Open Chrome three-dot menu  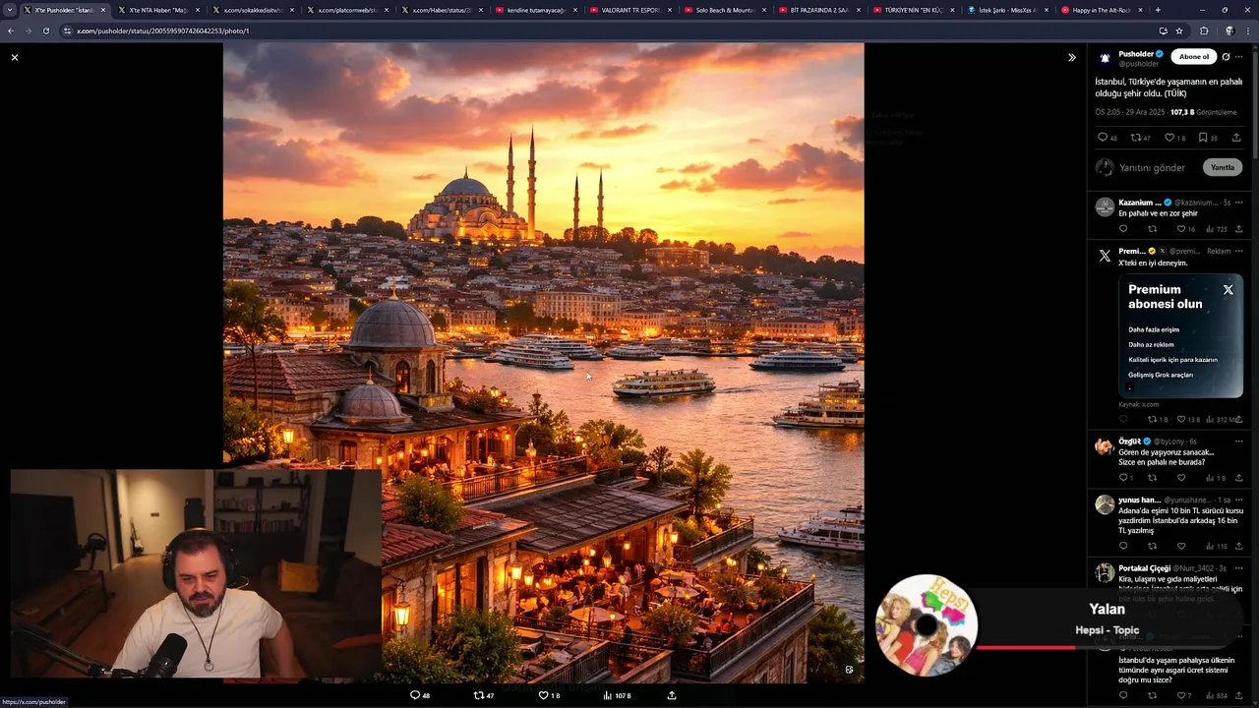click(x=1248, y=30)
